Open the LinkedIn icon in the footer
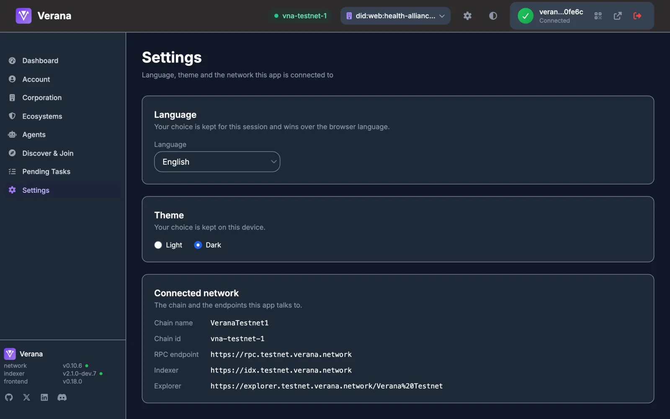This screenshot has width=670, height=419. (44, 397)
